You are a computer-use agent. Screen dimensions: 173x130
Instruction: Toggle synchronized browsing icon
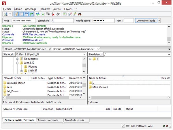tap(75, 14)
